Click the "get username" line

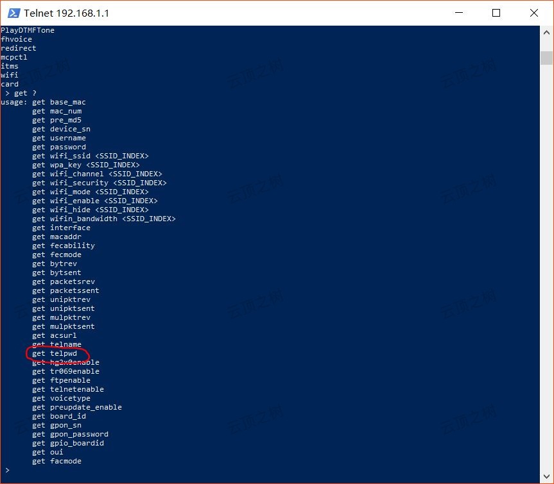coord(58,138)
